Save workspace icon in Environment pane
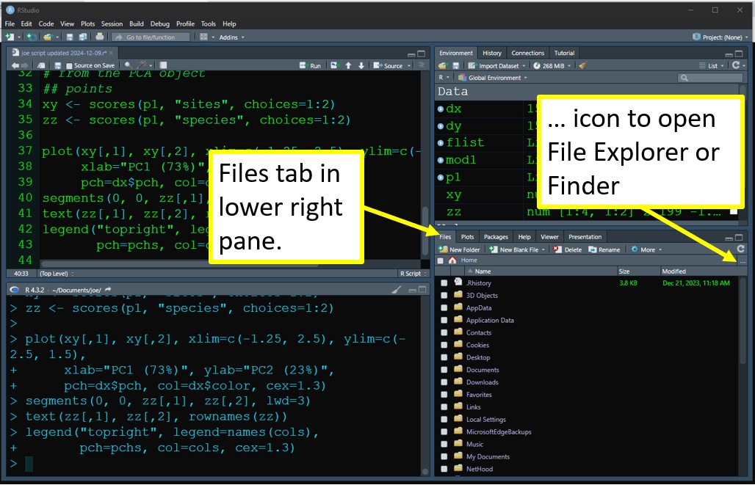 (455, 65)
